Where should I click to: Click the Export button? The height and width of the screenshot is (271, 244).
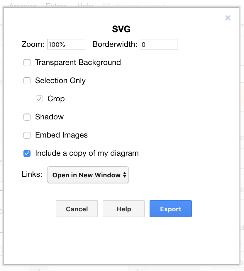(170, 209)
